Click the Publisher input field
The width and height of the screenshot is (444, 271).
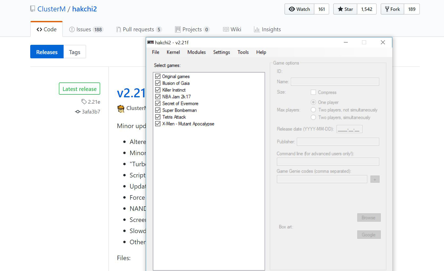(x=338, y=142)
